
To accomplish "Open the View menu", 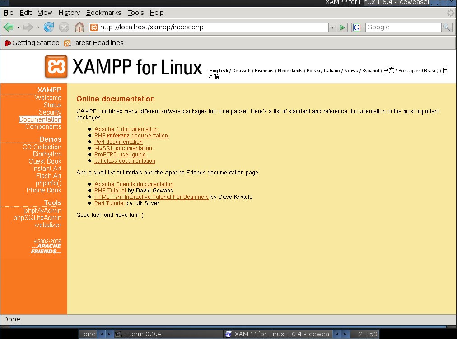I will pyautogui.click(x=45, y=13).
